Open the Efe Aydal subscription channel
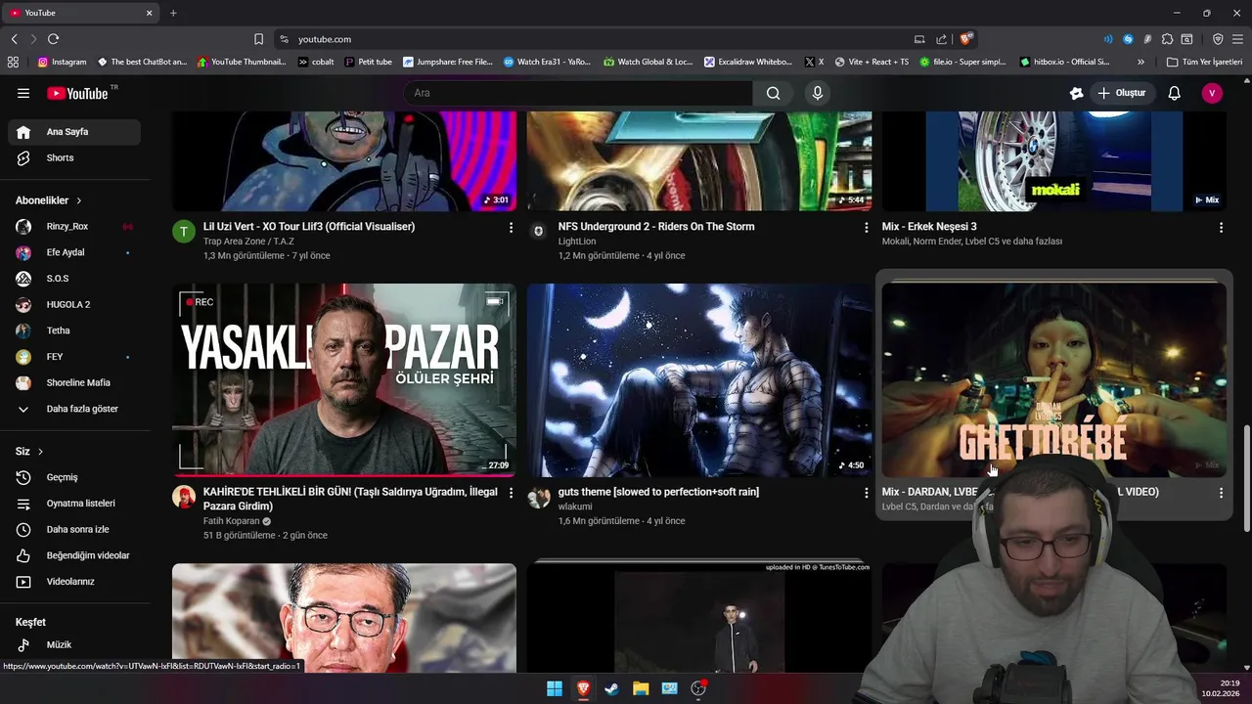 [x=73, y=252]
